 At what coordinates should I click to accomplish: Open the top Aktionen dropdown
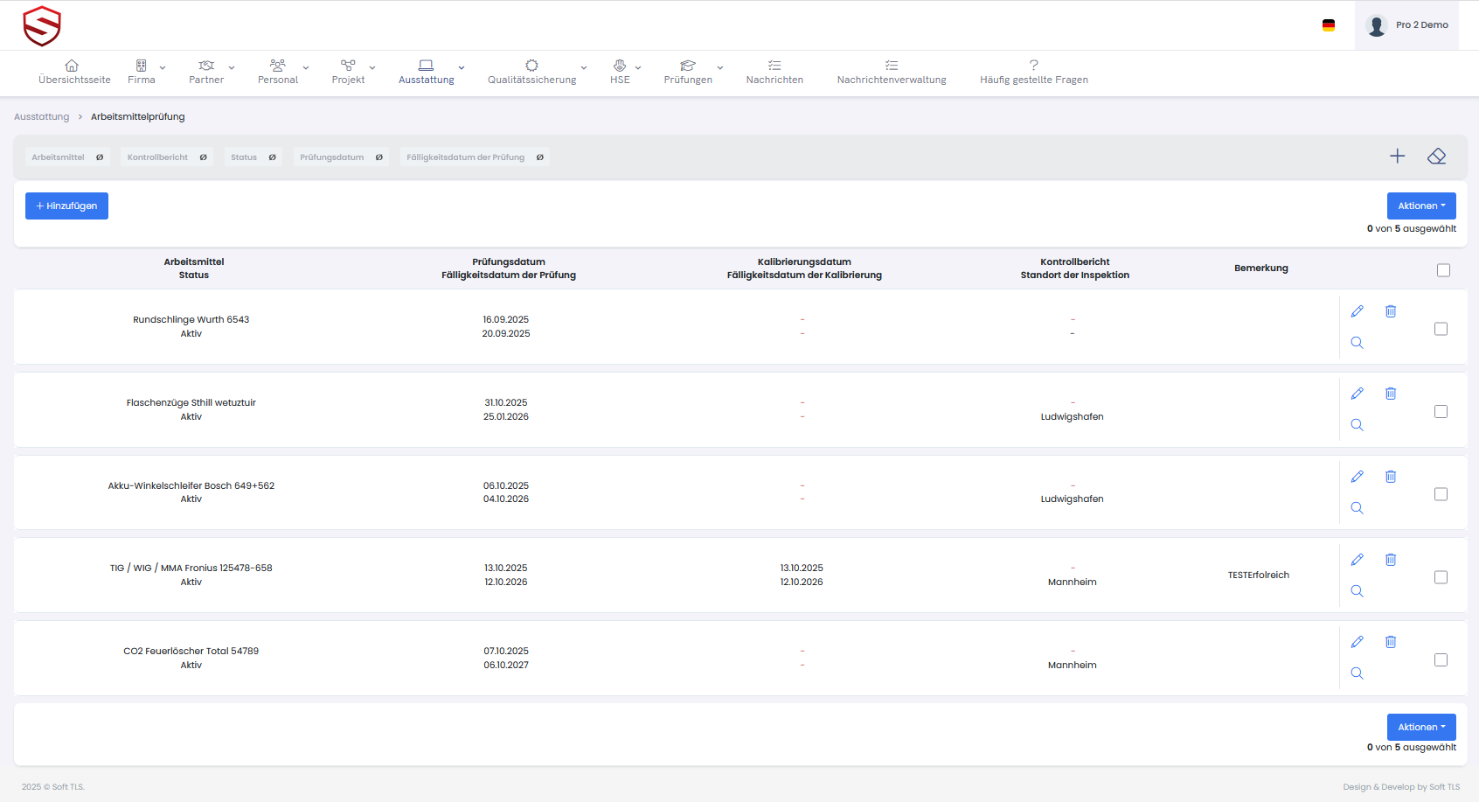point(1420,206)
